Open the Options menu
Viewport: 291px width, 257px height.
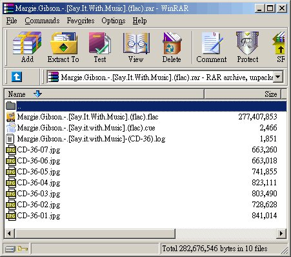point(114,21)
